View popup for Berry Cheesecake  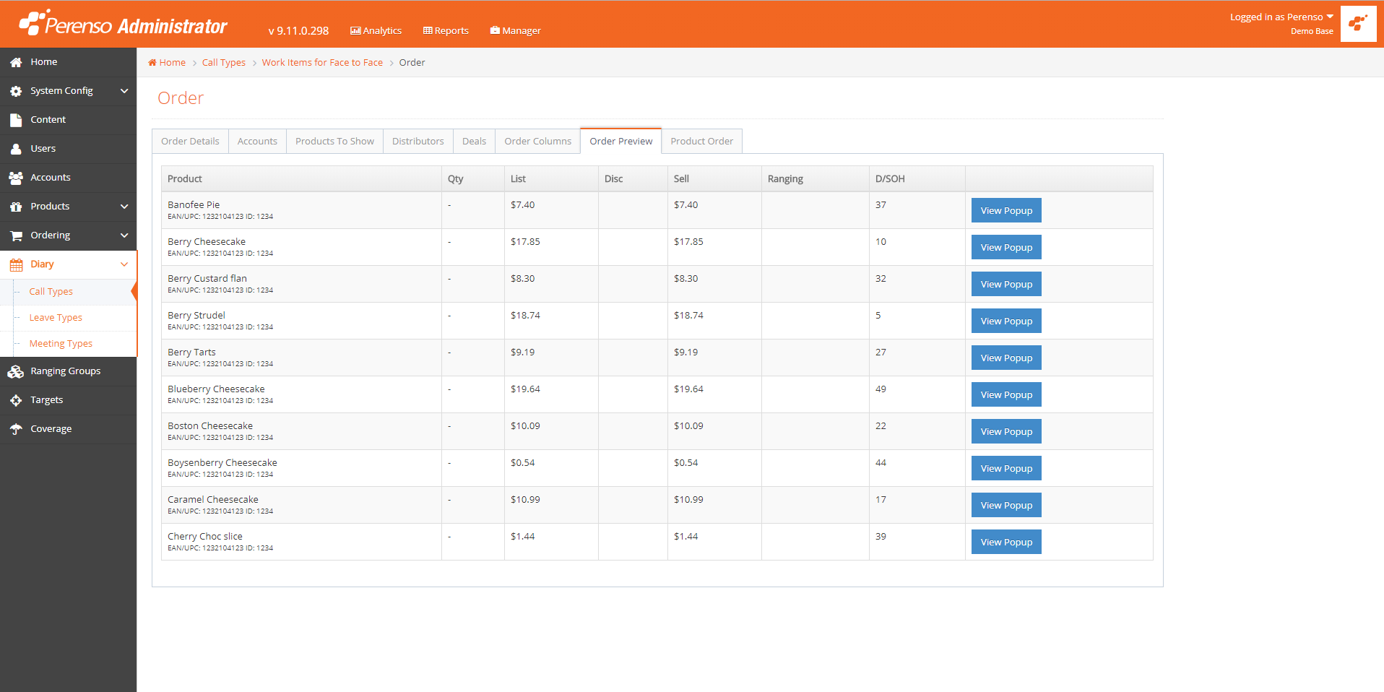click(1006, 247)
